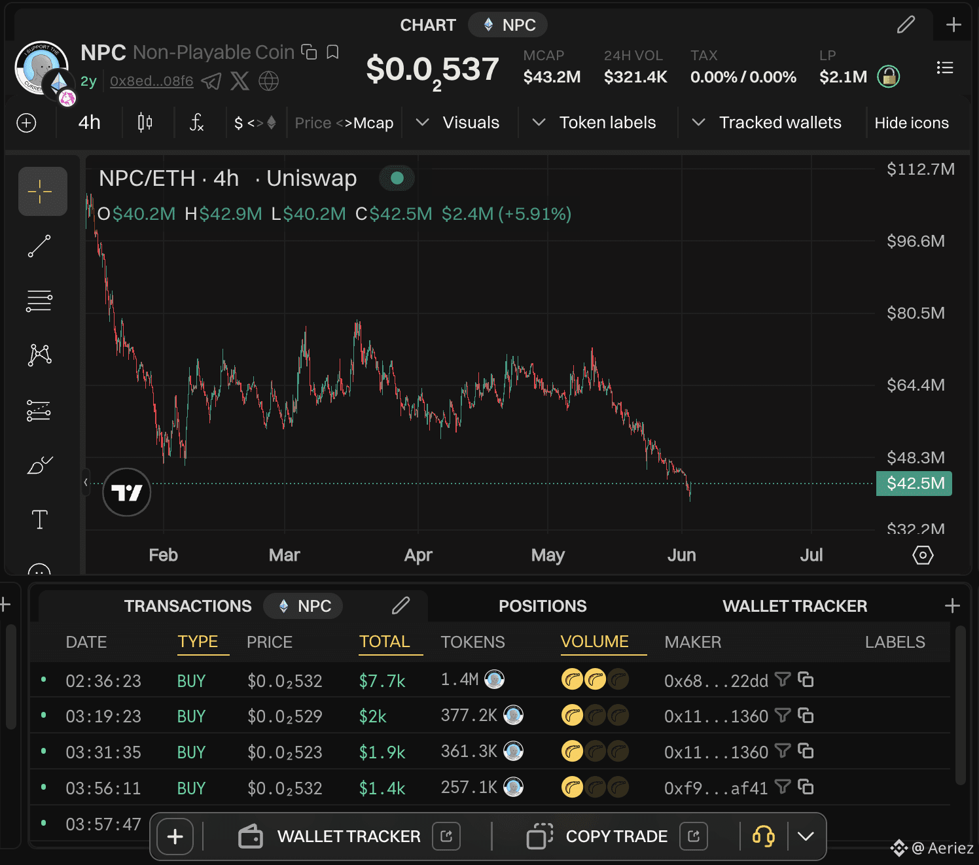This screenshot has height=865, width=979.
Task: Switch to the POSITIONS tab
Action: (x=543, y=606)
